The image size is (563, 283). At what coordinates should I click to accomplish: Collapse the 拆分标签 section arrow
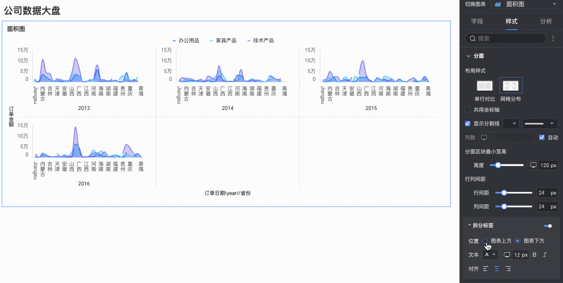click(x=470, y=226)
